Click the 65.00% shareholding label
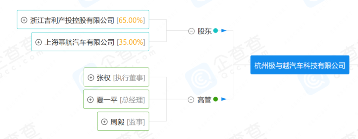This screenshot has width=358, height=139. [131, 20]
